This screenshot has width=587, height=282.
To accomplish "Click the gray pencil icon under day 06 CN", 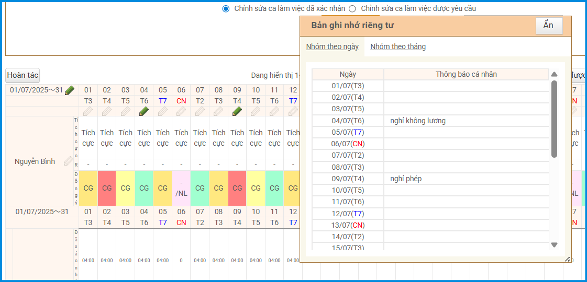I will pyautogui.click(x=181, y=111).
